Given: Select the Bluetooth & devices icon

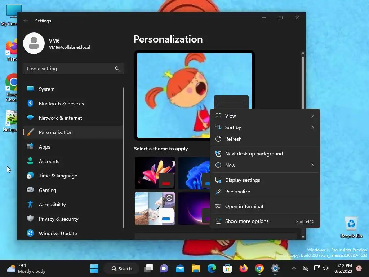Looking at the screenshot, I should coord(30,104).
